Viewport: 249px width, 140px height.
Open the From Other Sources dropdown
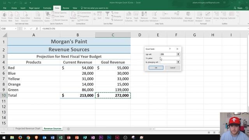pyautogui.click(x=25, y=17)
